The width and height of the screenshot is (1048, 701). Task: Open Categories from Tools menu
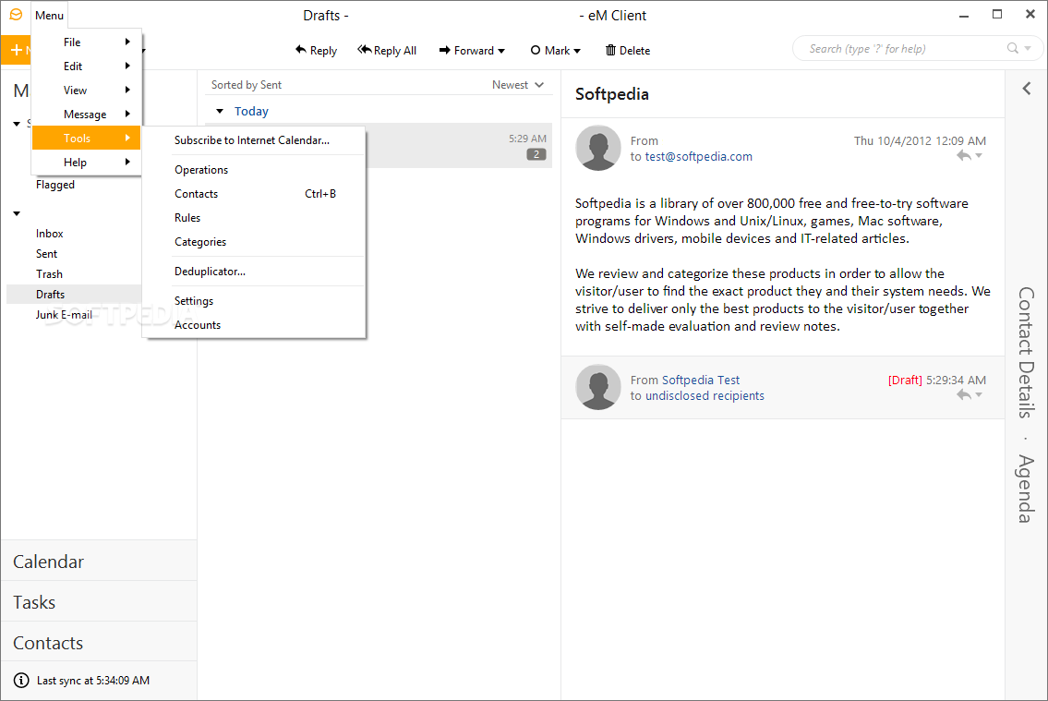[254, 242]
